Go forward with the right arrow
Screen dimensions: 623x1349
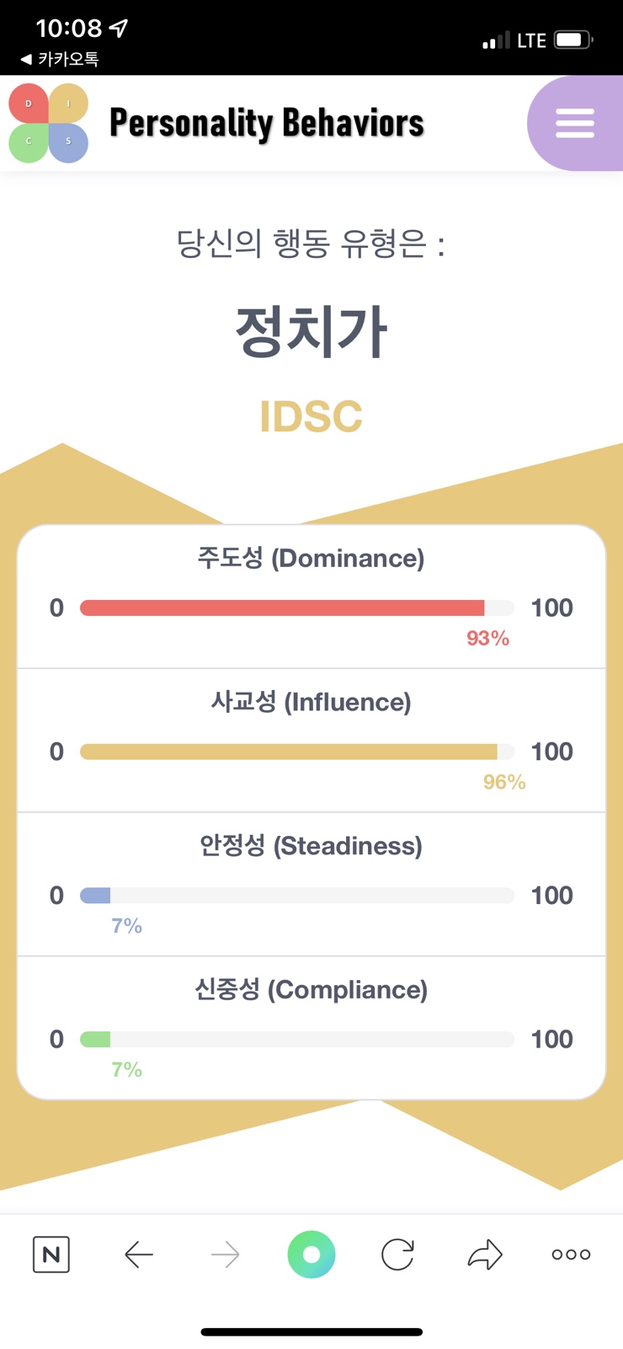225,1255
